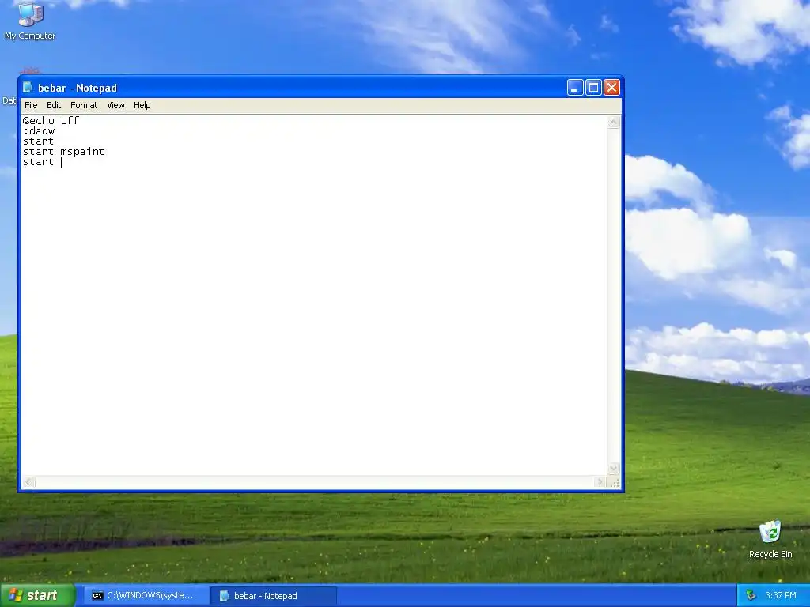Maximize the bebar Notepad window
This screenshot has height=607, width=810.
pyautogui.click(x=593, y=88)
